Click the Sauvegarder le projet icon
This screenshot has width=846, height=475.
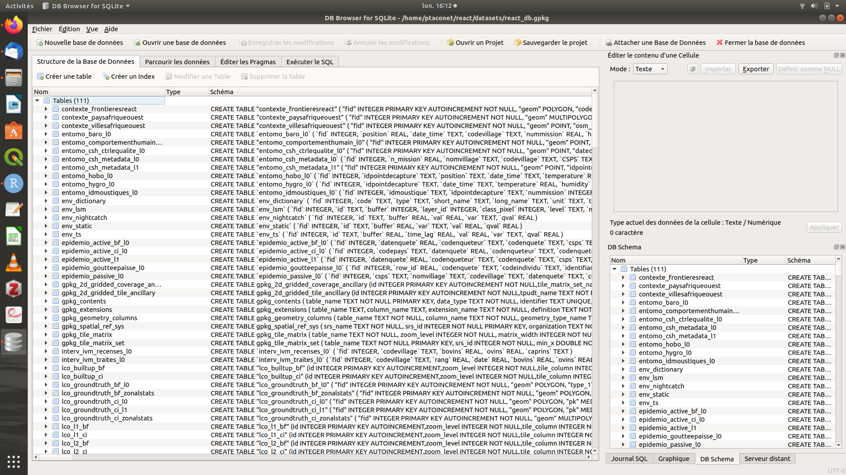[x=518, y=43]
